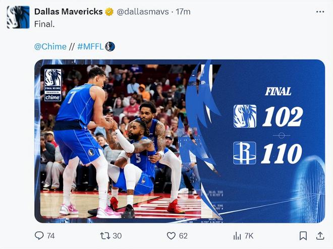
Task: Click the Rockets logo beside the 110 score
Action: tap(245, 153)
